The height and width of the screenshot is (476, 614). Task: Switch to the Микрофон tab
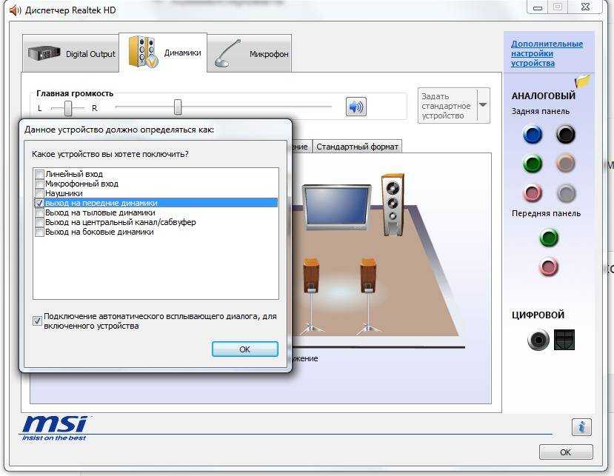click(250, 53)
